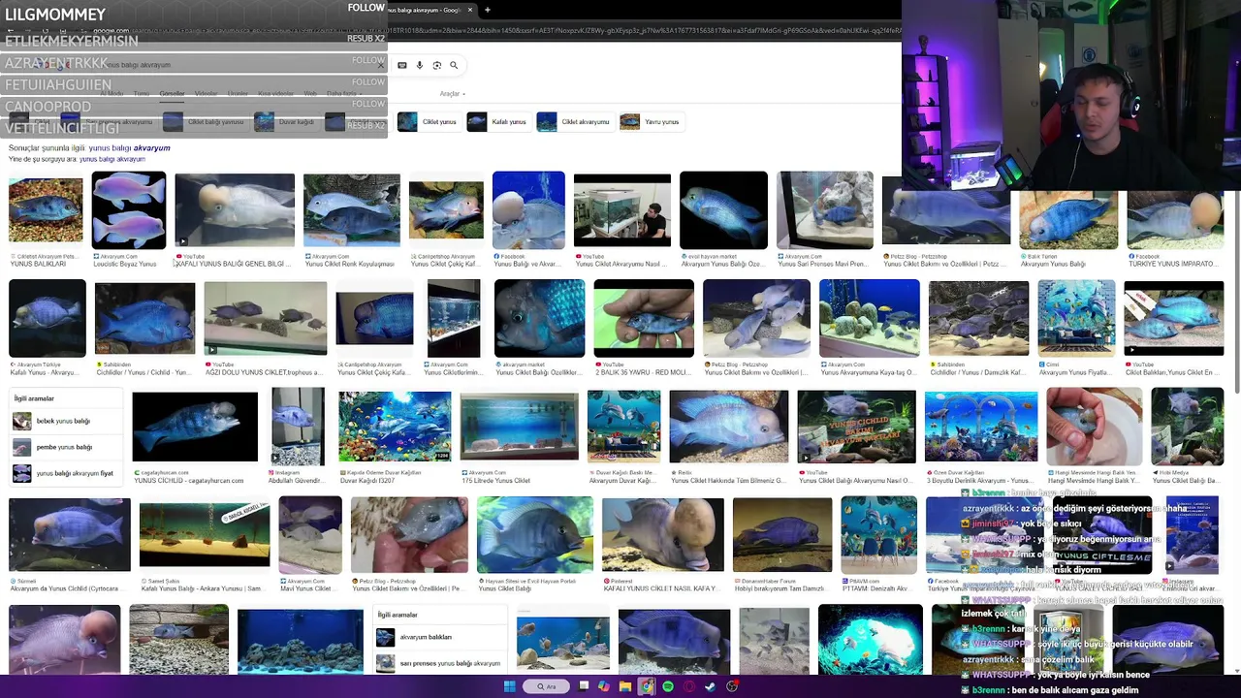Launch Copilot from the taskbar
Screen dimensions: 1241x698
click(x=604, y=686)
